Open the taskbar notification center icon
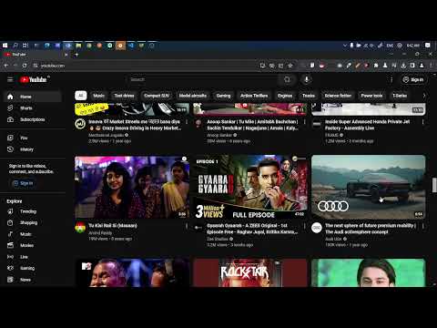The width and height of the screenshot is (437, 328). tap(428, 46)
